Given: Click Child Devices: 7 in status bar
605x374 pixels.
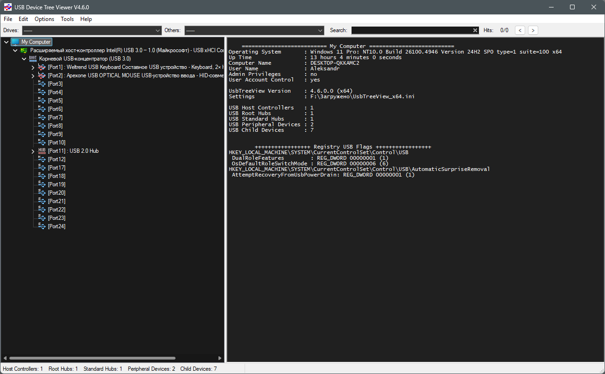Looking at the screenshot, I should 198,369.
